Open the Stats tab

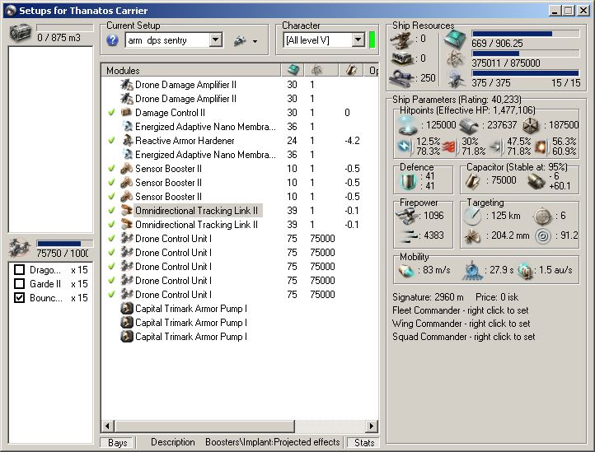(363, 442)
